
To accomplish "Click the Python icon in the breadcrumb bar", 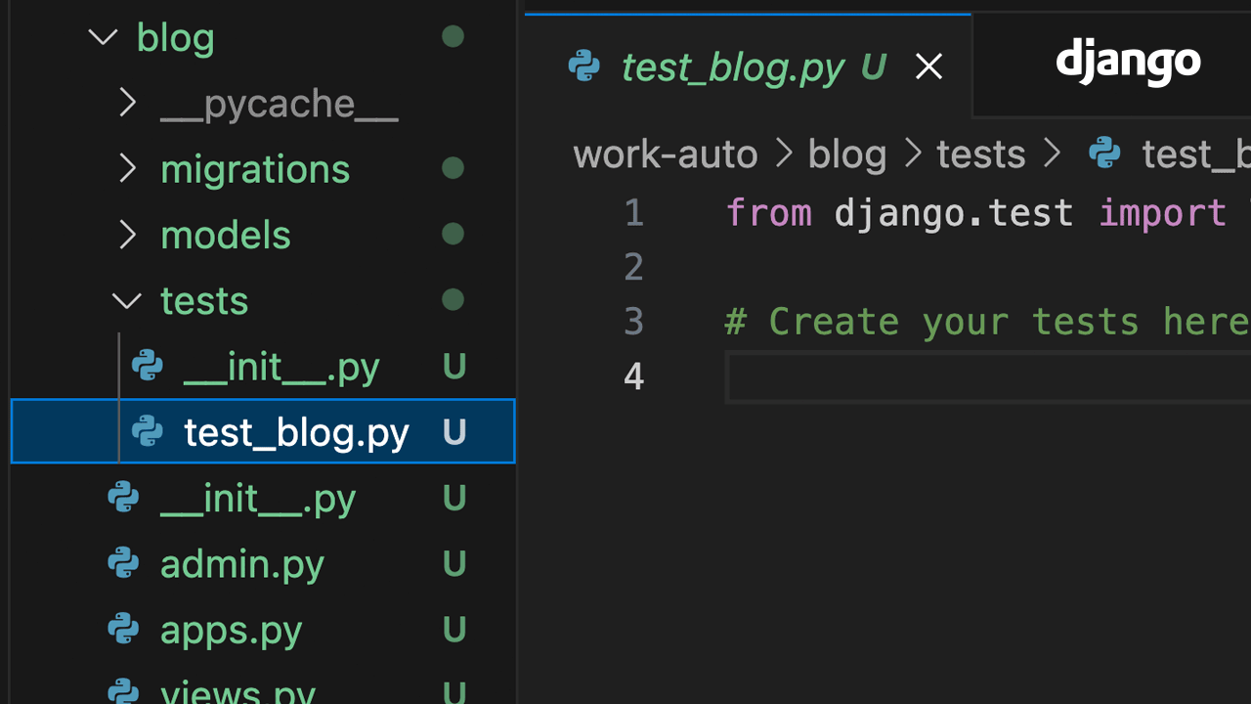I will point(1104,153).
